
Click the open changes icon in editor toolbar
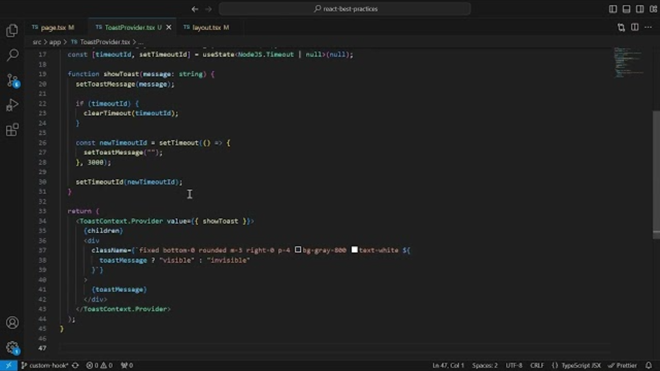[621, 27]
